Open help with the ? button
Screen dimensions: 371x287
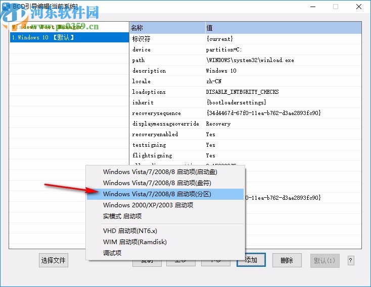point(351,261)
